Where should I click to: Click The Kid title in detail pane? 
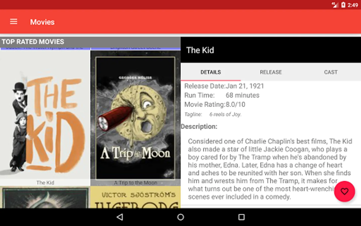pyautogui.click(x=200, y=50)
